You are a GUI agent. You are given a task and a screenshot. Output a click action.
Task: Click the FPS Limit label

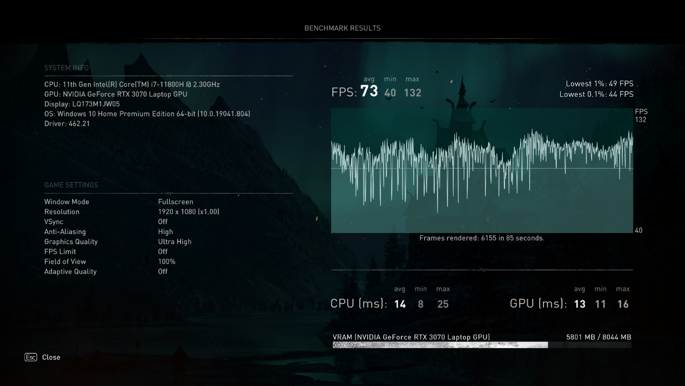coord(60,251)
